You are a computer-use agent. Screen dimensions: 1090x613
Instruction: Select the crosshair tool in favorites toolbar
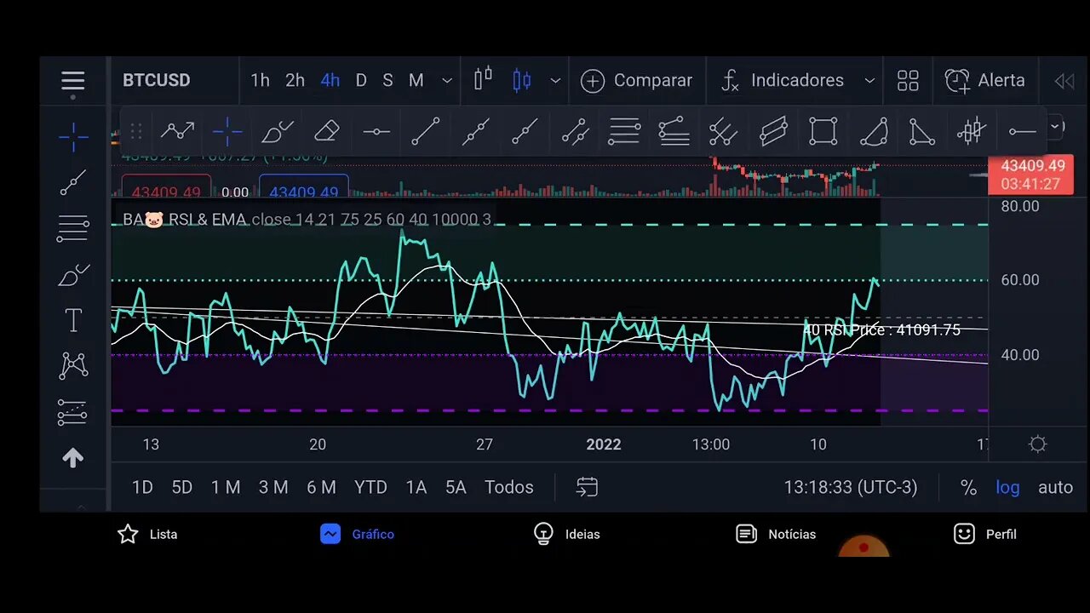click(x=227, y=131)
